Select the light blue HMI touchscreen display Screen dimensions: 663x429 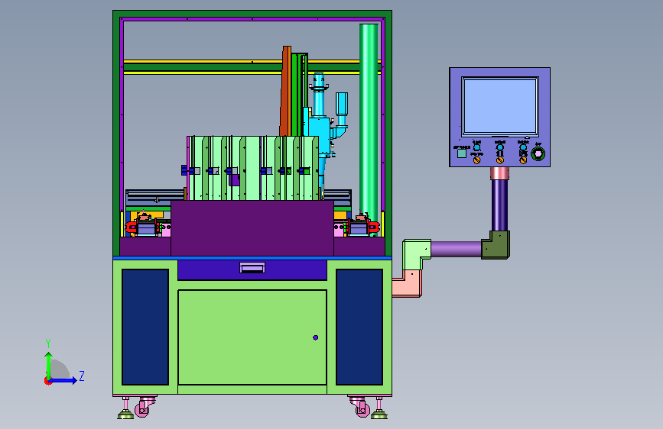(x=500, y=106)
